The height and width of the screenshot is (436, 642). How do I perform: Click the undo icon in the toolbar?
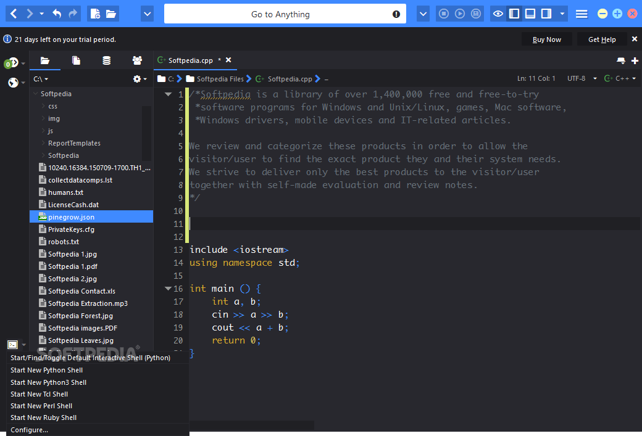(57, 14)
